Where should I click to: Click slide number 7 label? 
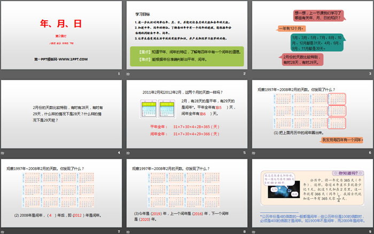119,232
